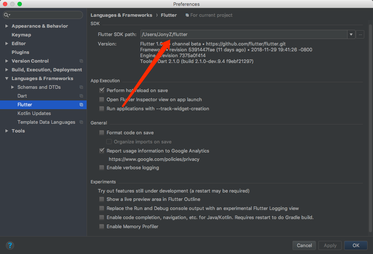Click the right-side vertical scrollbar
Image resolution: width=373 pixels, height=254 pixels.
point(370,128)
